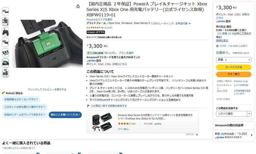The image size is (256, 154).
Task: Open the PowerAのストアを表示 link
Action: click(x=99, y=20)
